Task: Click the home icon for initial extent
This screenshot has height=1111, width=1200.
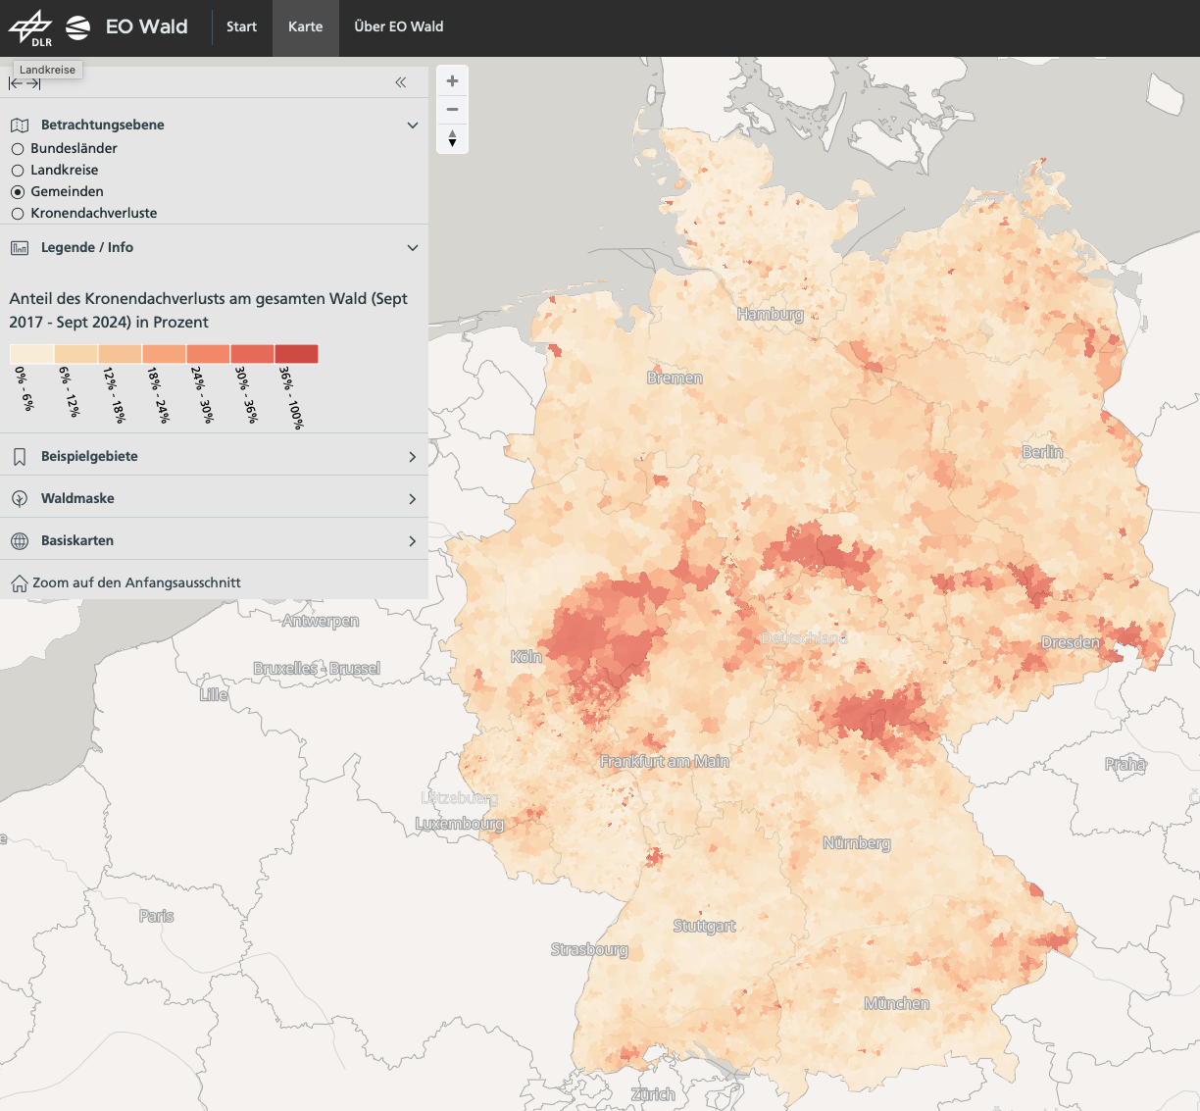Action: click(x=19, y=583)
